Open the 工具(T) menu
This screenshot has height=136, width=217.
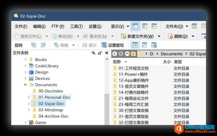tap(76, 26)
